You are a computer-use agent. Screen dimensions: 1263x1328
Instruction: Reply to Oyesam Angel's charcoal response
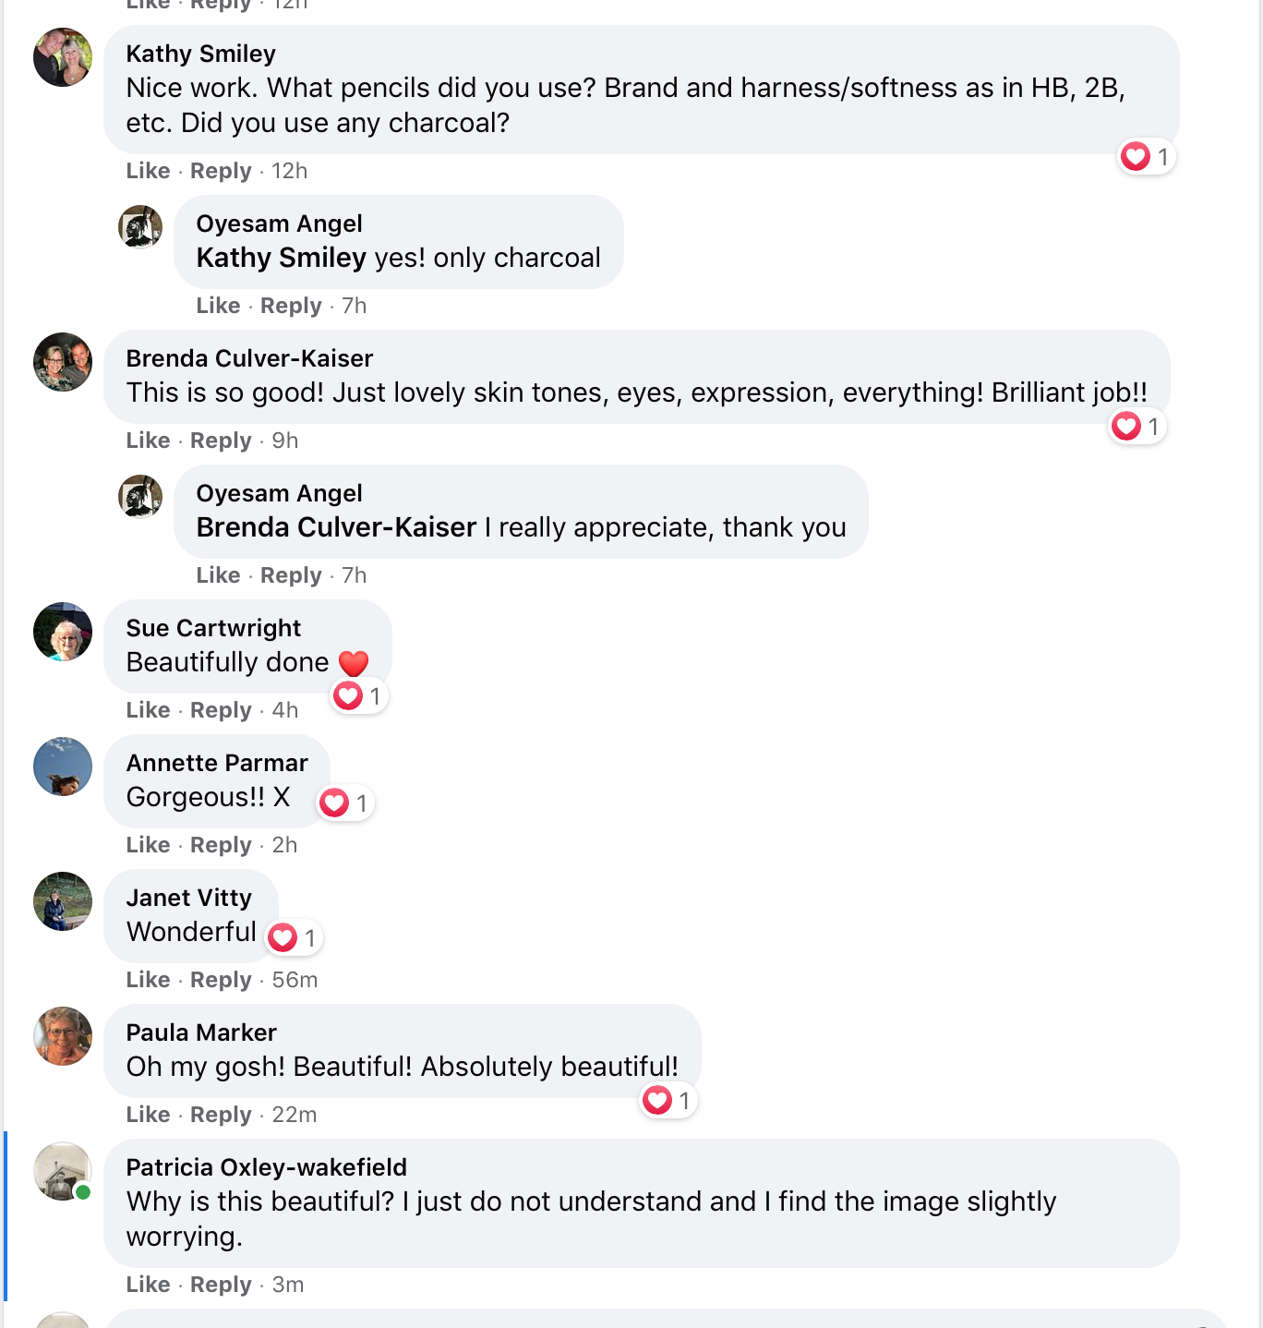click(291, 306)
